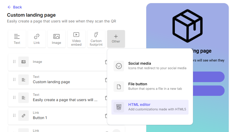Screen dimensions: 235x132
Task: Click 'Button that opens a file' description
Action: [x=155, y=89]
